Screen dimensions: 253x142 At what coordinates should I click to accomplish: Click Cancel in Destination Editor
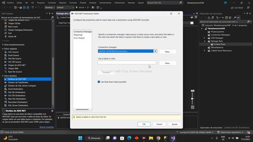[x=159, y=124]
